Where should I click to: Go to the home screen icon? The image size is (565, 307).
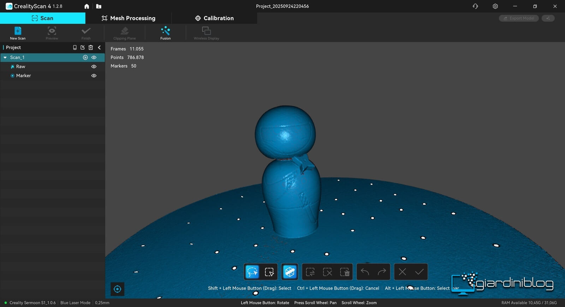click(x=87, y=6)
